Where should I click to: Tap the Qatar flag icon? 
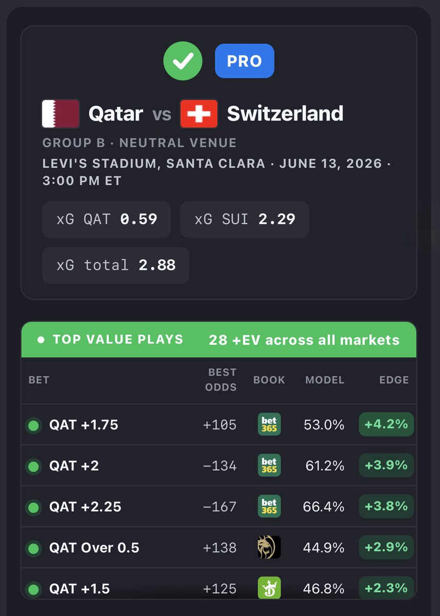coord(61,113)
